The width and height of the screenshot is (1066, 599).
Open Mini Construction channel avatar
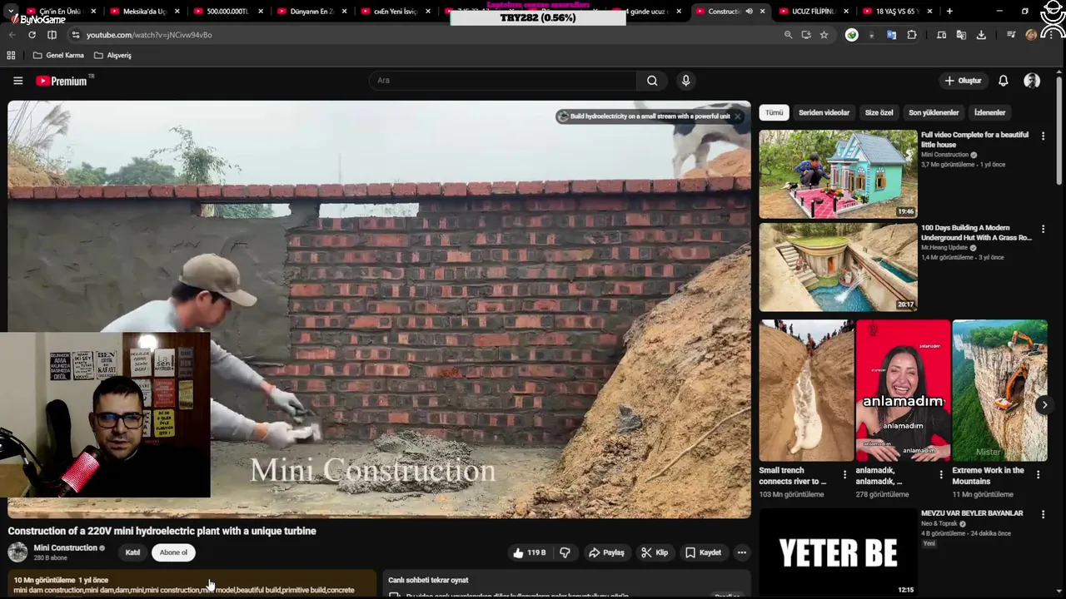pyautogui.click(x=17, y=552)
